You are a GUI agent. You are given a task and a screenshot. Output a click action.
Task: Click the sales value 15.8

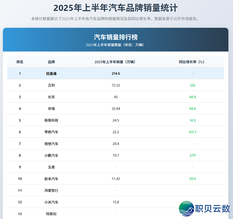click(x=116, y=202)
